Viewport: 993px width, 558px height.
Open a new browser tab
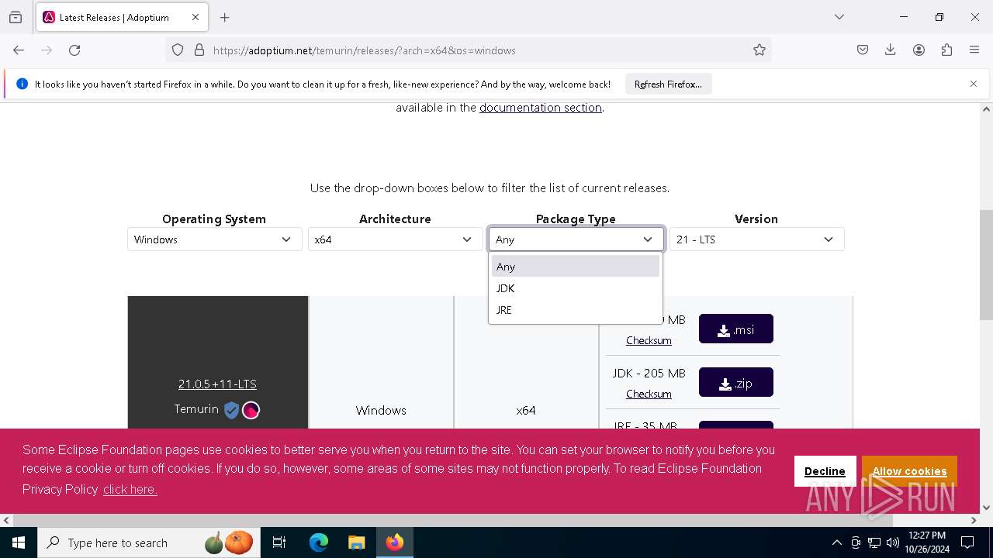click(x=224, y=17)
